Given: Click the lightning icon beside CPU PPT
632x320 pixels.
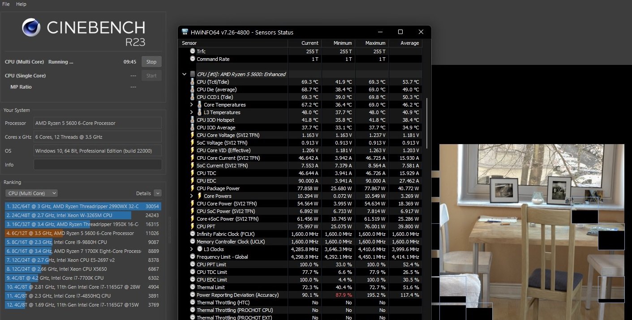Looking at the screenshot, I should coord(193,226).
